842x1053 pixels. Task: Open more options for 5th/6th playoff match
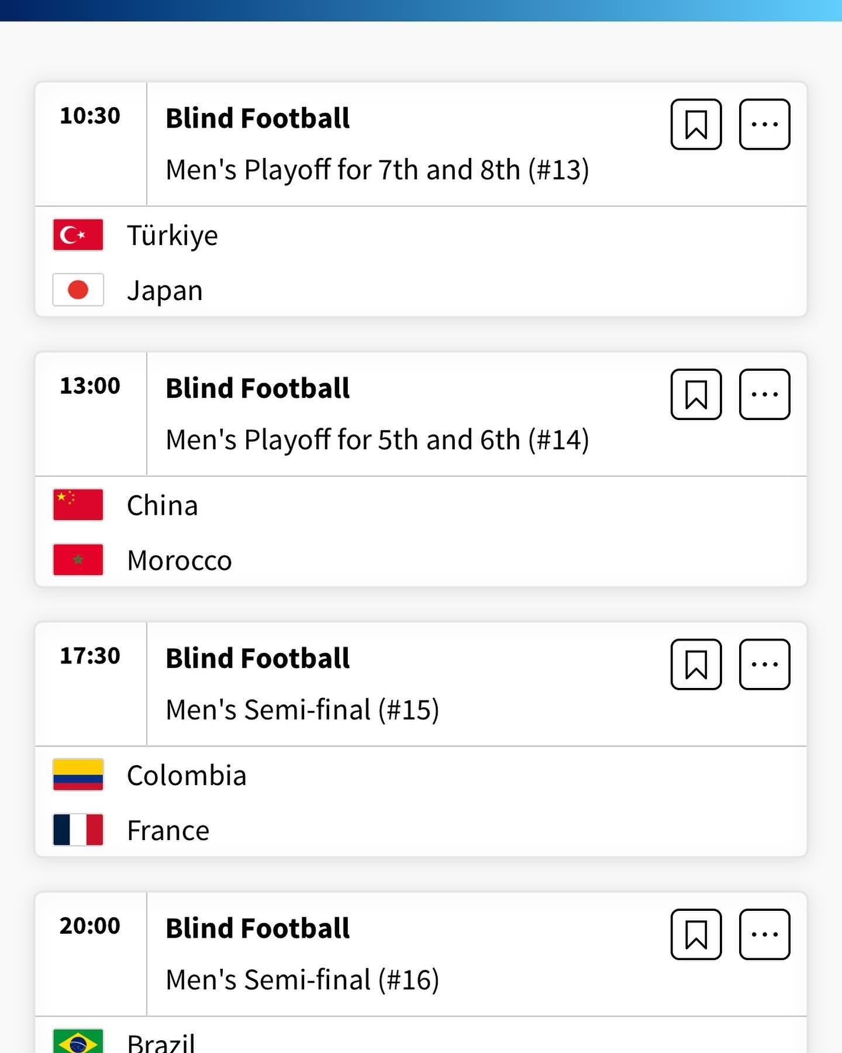764,394
